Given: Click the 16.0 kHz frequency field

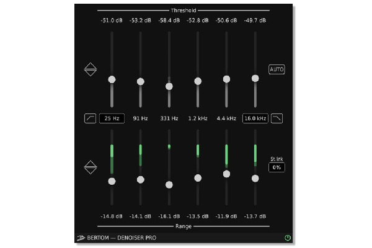Looking at the screenshot, I should (255, 118).
